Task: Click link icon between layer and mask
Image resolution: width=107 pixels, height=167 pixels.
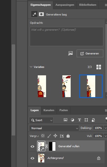Action: coord(47,146)
